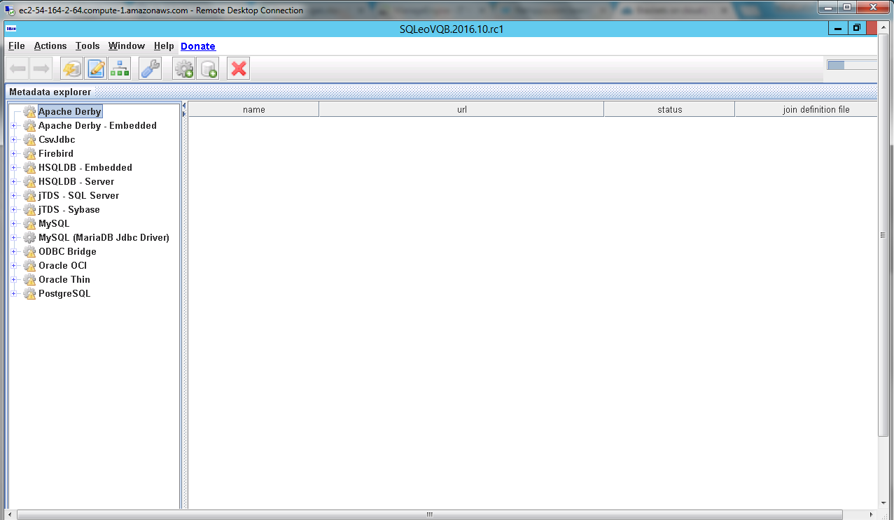Click the hierarchy diagram toolbar icon
The width and height of the screenshot is (894, 520).
pyautogui.click(x=120, y=69)
